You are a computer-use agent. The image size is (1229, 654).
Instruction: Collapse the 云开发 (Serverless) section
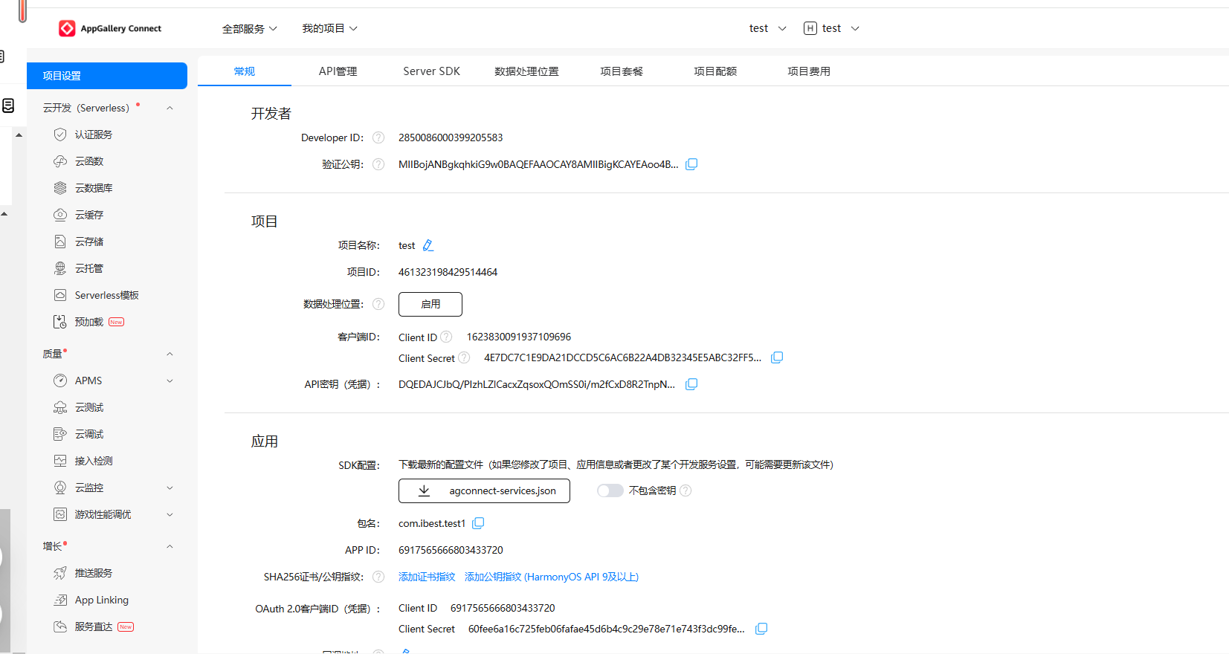click(170, 108)
